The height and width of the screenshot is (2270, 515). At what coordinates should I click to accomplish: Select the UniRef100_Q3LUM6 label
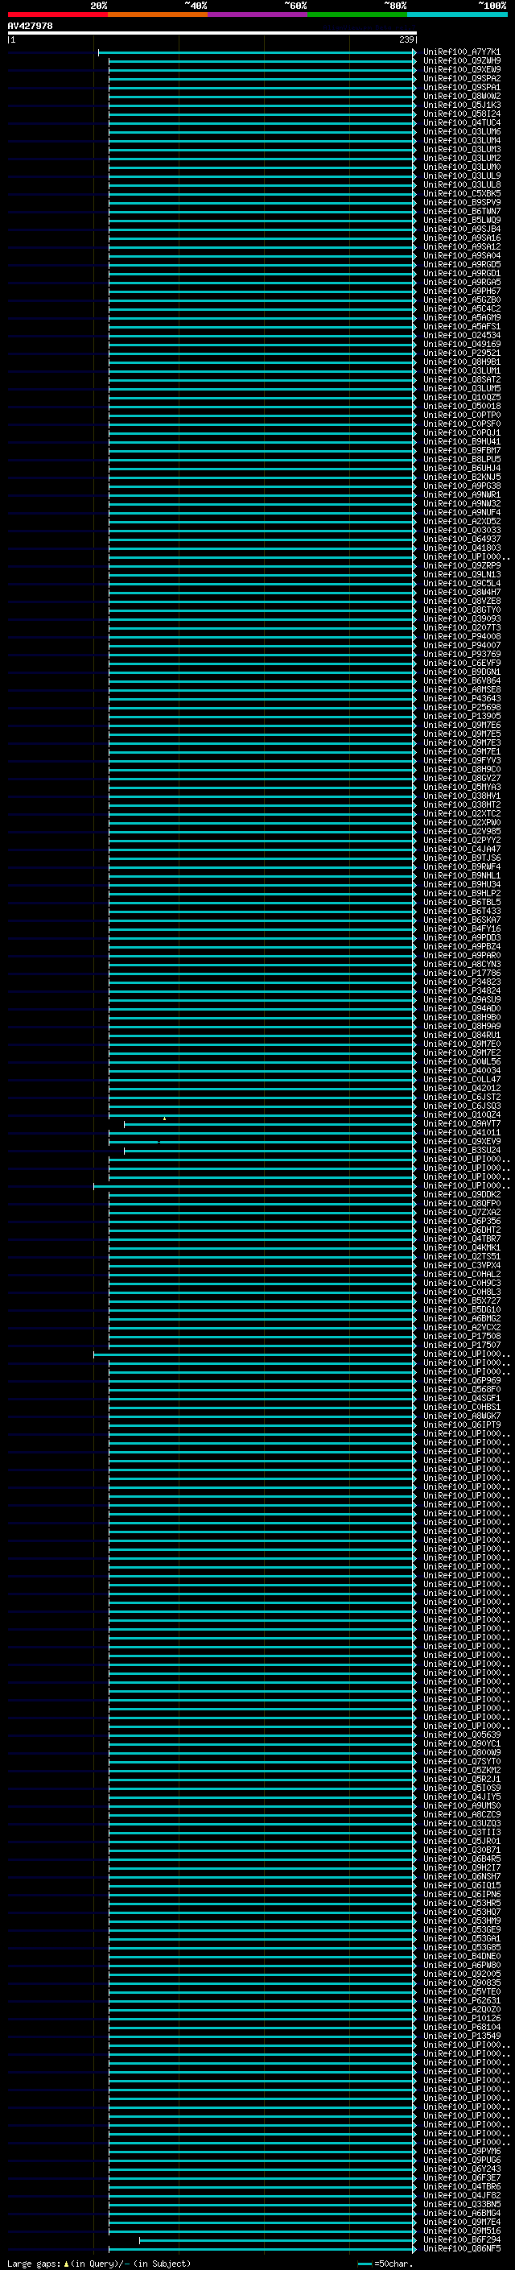coord(461,131)
